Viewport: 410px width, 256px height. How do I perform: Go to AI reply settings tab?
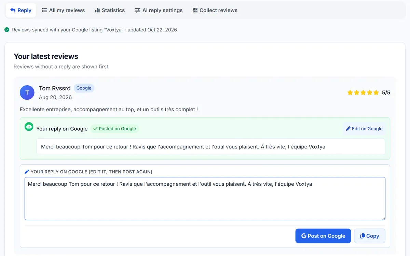(x=159, y=10)
